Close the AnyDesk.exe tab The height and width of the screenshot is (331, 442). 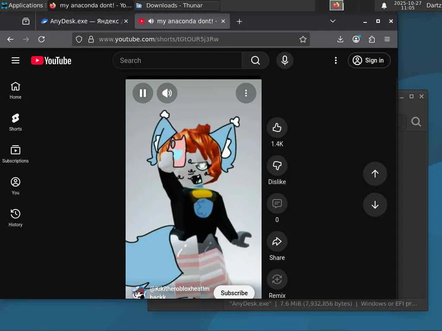click(x=126, y=21)
